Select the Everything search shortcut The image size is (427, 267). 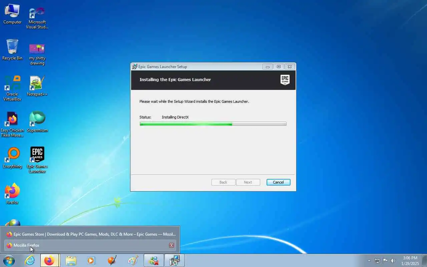(x=12, y=158)
